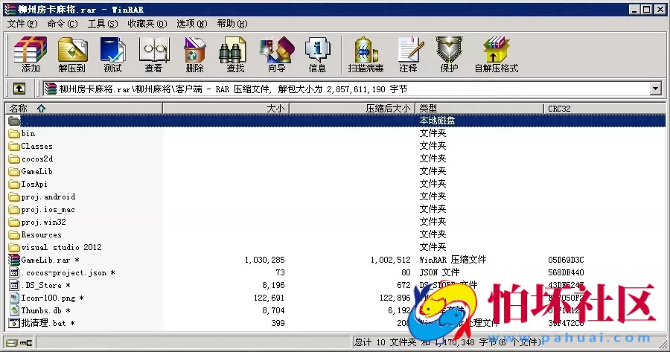This screenshot has height=352, width=670.
Task: Sort by 压缩后大小 column header
Action: pyautogui.click(x=353, y=109)
